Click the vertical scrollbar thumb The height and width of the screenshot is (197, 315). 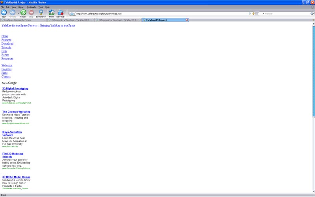[313, 71]
